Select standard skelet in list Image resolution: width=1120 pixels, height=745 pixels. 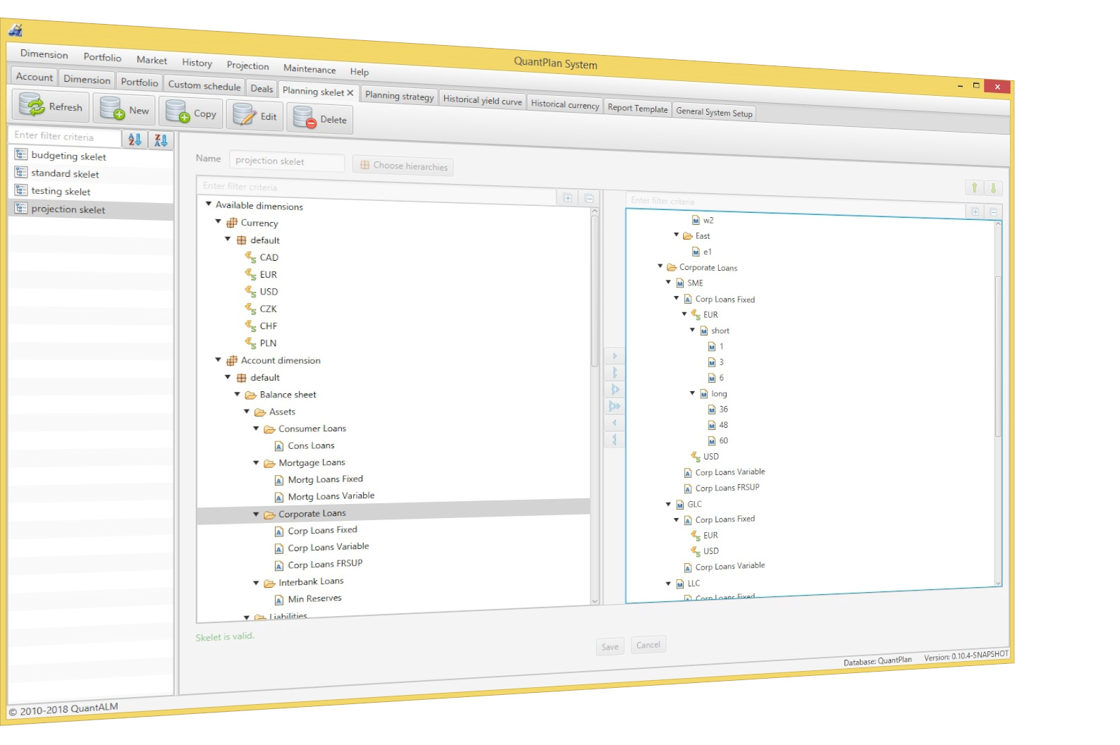[x=91, y=173]
